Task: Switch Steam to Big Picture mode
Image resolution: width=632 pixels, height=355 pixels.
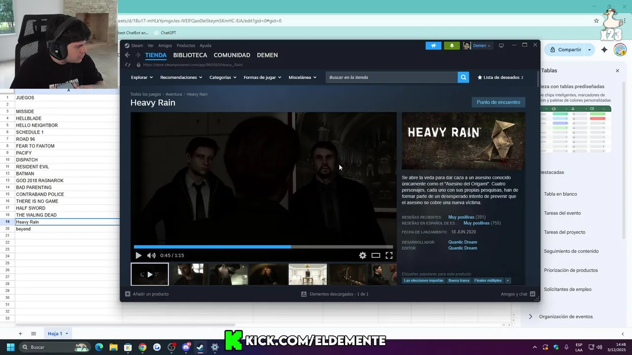Action: (x=501, y=45)
